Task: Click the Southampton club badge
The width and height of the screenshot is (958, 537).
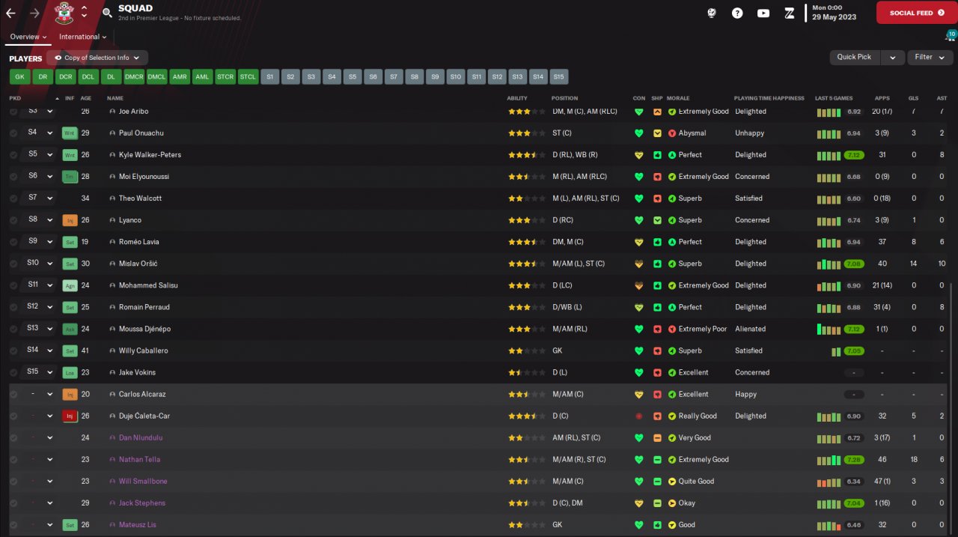Action: click(64, 13)
